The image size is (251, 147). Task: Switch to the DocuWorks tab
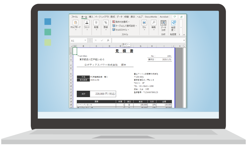click(151, 17)
